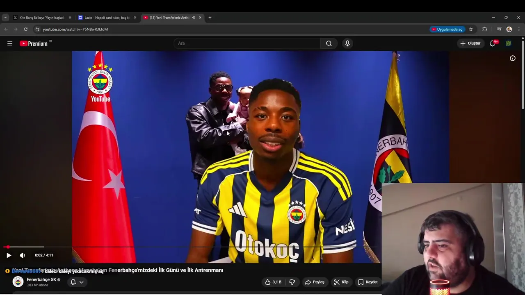The image size is (525, 295).
Task: Mute the video volume speaker icon
Action: tap(23, 255)
